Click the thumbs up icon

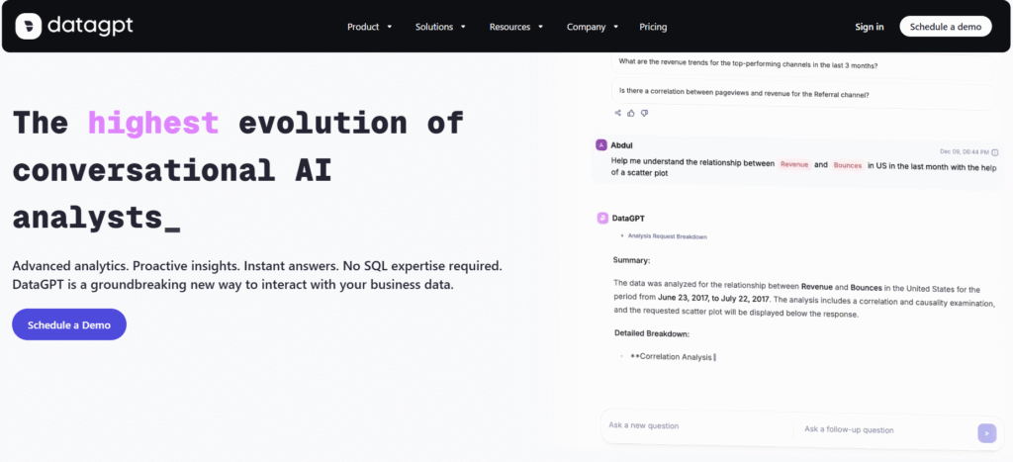tap(631, 113)
